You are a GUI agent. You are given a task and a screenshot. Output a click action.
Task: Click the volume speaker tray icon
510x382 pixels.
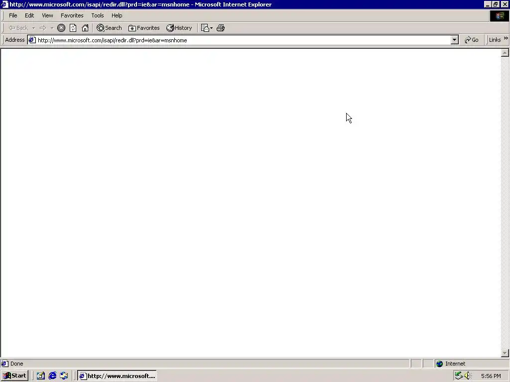coord(468,376)
